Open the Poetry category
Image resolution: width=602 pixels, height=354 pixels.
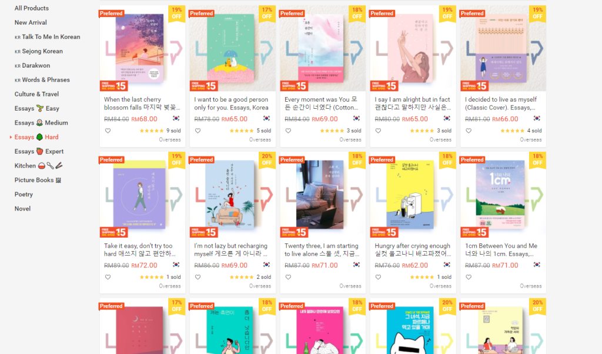(x=24, y=194)
